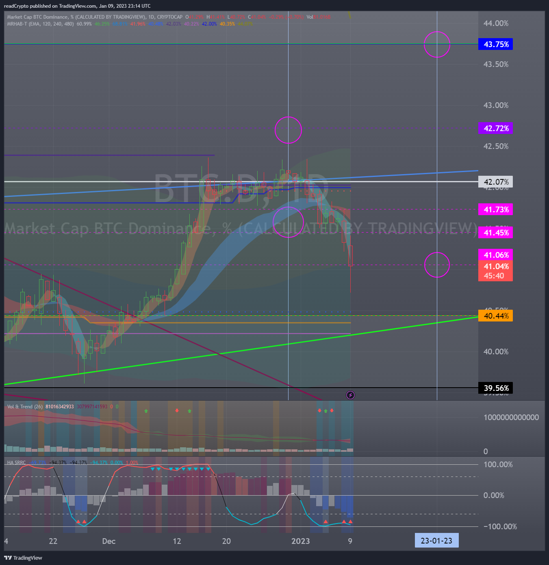
Task: Select the MRHAB-T indicator legend
Action: click(x=41, y=24)
